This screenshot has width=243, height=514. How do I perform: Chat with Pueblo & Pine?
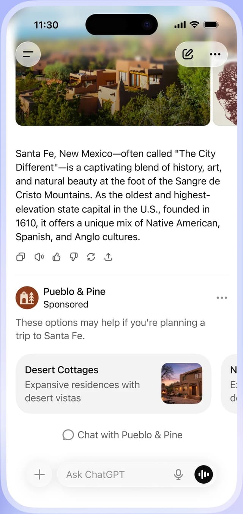[x=121, y=435]
